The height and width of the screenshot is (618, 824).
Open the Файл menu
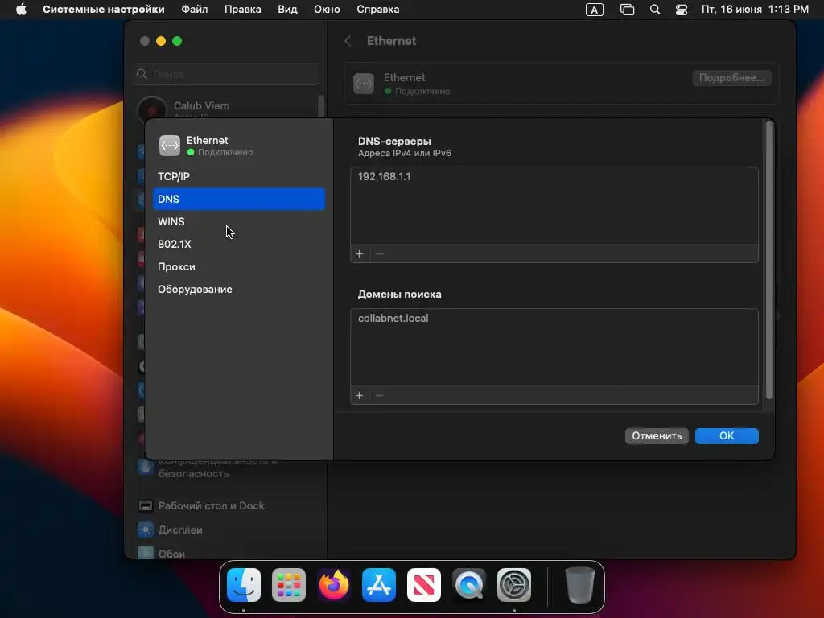[195, 10]
